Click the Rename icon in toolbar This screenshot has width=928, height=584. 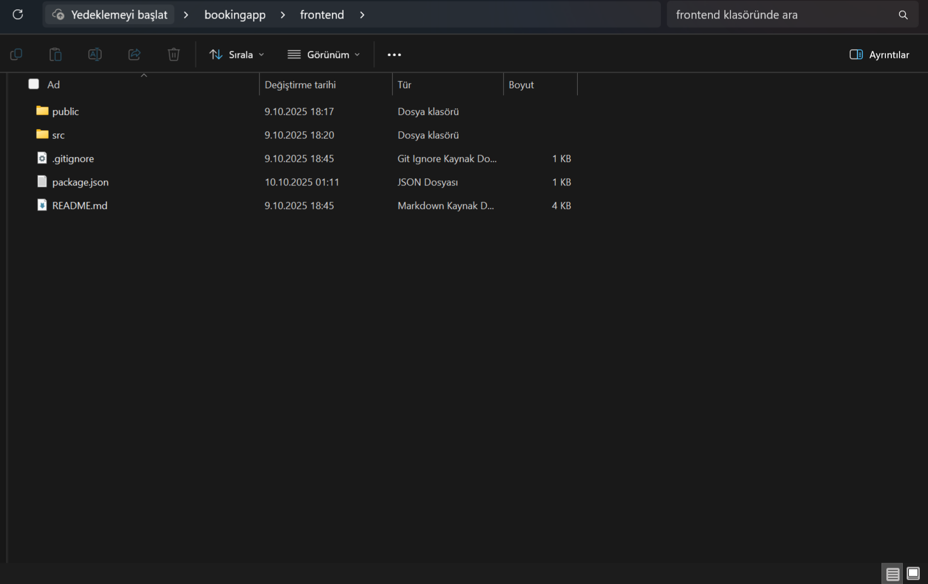pos(95,54)
